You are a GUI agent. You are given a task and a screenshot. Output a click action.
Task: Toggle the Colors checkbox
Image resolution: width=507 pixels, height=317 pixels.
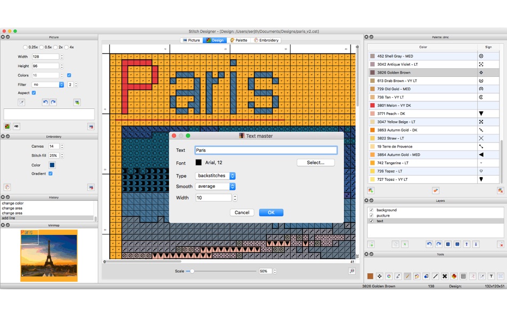[x=69, y=75]
